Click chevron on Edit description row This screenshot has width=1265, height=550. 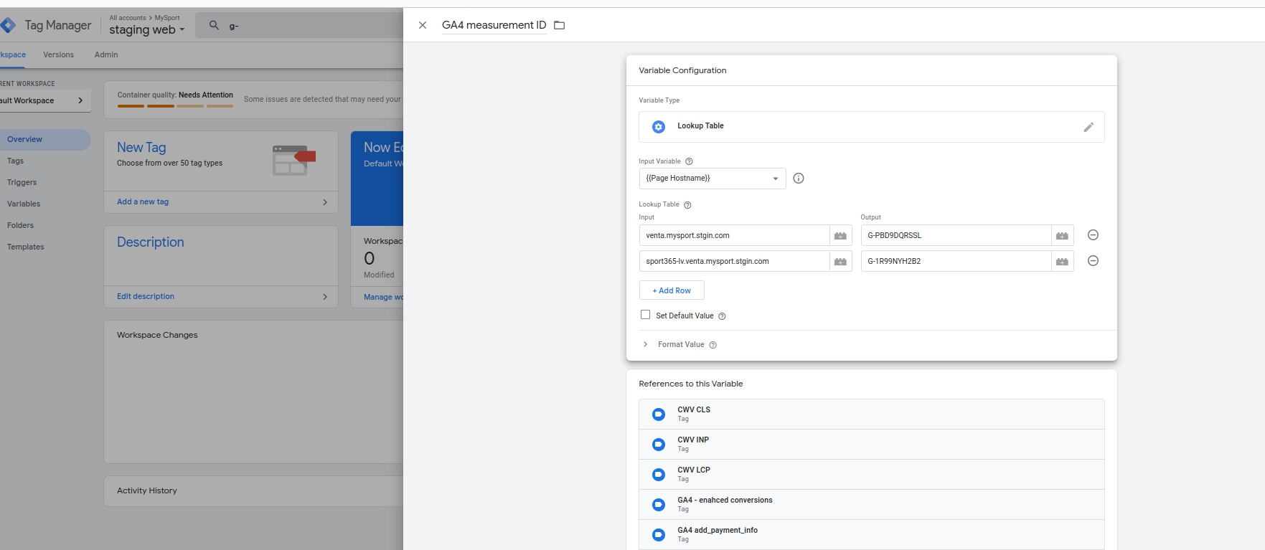pos(325,297)
